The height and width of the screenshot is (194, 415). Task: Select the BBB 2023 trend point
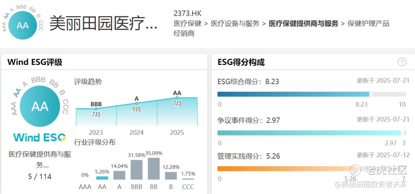click(96, 109)
